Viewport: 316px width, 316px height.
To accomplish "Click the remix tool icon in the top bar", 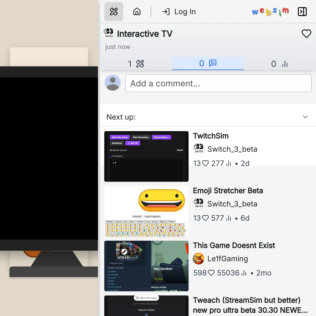I will (x=114, y=12).
